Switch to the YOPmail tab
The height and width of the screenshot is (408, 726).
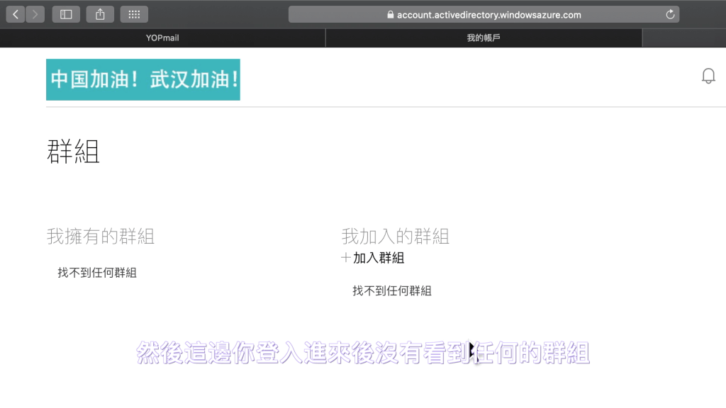(x=162, y=38)
